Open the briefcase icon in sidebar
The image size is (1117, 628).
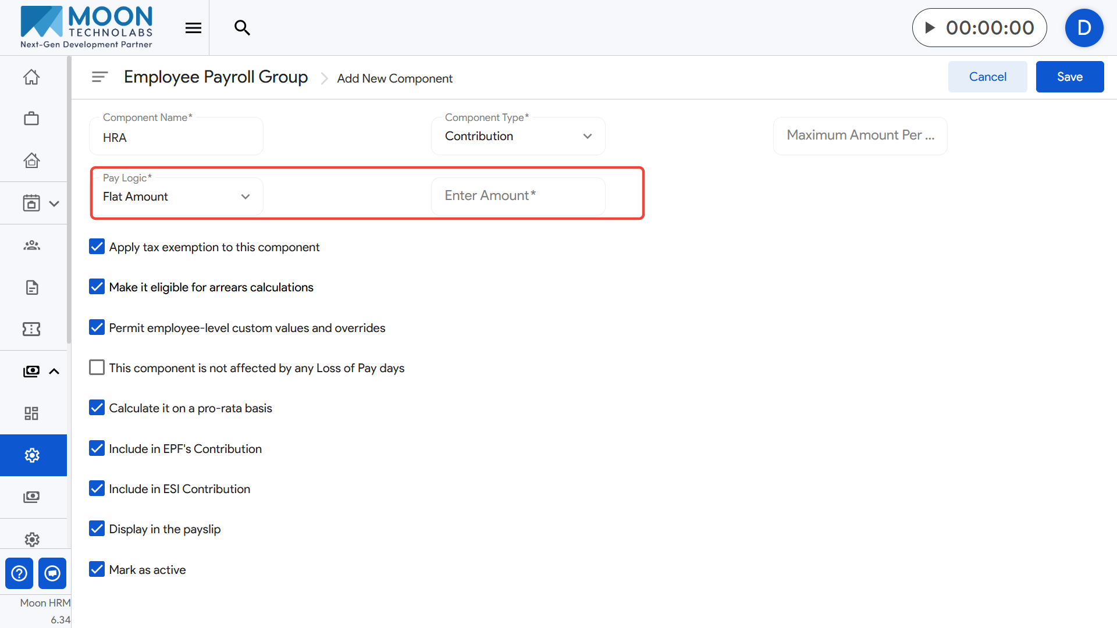click(x=31, y=119)
